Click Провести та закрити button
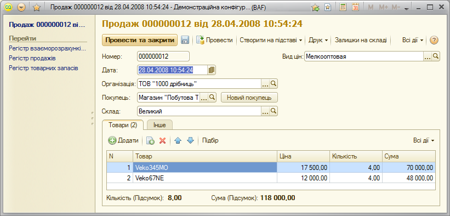This screenshot has width=450, height=216. pos(140,40)
